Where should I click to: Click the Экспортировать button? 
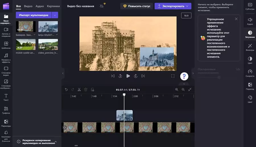173,6
